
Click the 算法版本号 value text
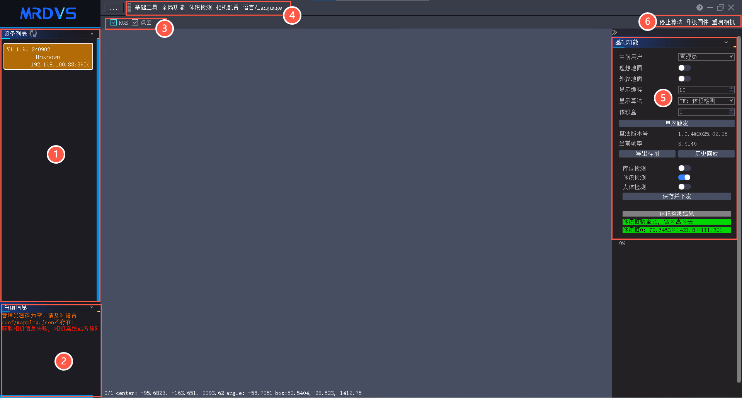[703, 134]
